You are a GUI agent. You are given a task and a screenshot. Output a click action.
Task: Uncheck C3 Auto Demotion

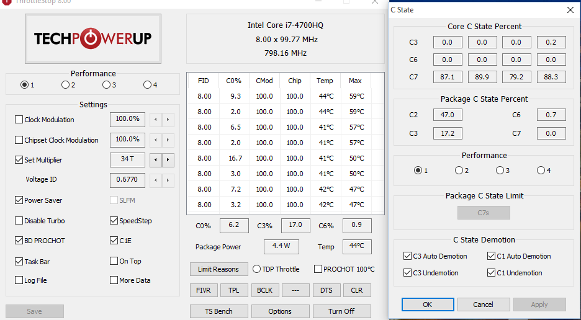click(x=407, y=256)
